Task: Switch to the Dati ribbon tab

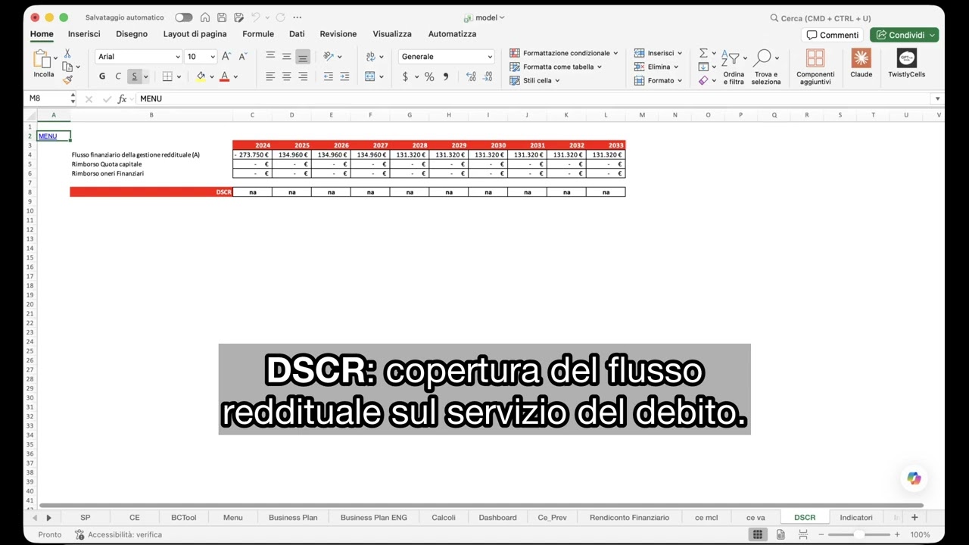Action: point(297,34)
